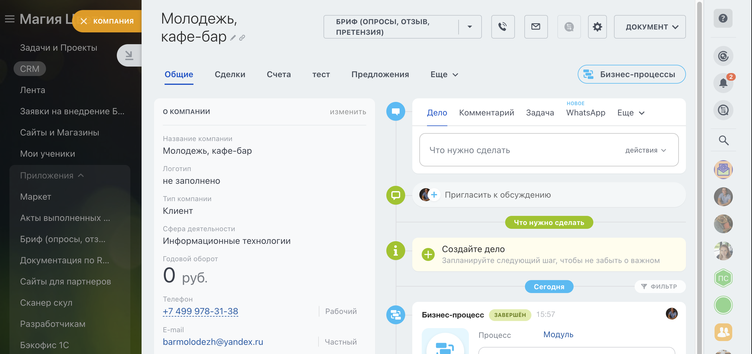Click green plus icon to create activity
752x354 pixels.
click(x=428, y=254)
